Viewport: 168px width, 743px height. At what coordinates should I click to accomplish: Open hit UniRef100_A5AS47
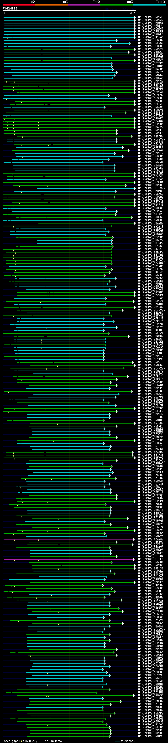click(x=151, y=28)
